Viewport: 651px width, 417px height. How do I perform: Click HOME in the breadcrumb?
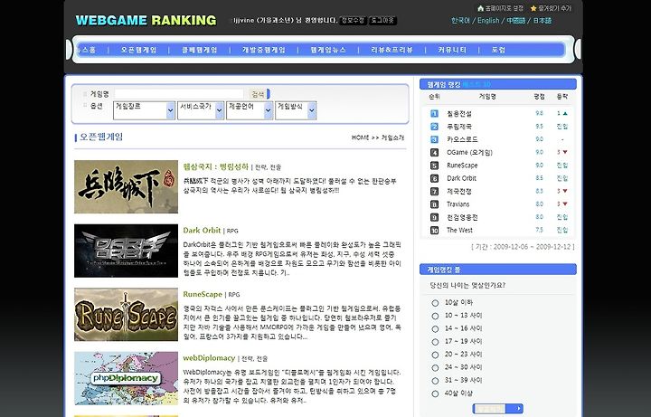(x=360, y=137)
